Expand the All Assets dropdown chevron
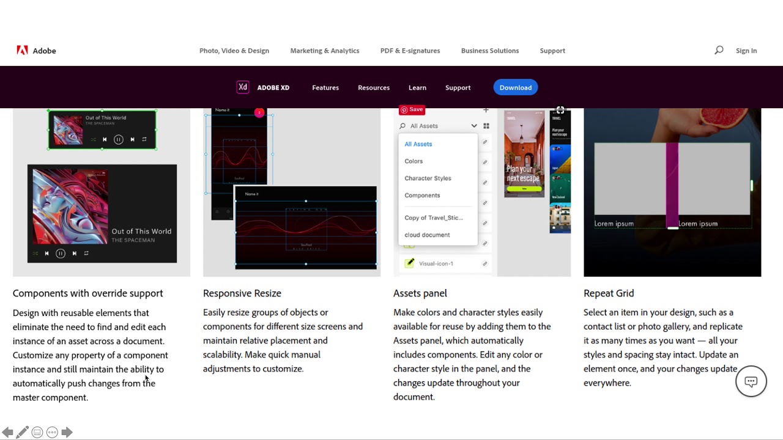This screenshot has height=440, width=783. click(x=473, y=126)
